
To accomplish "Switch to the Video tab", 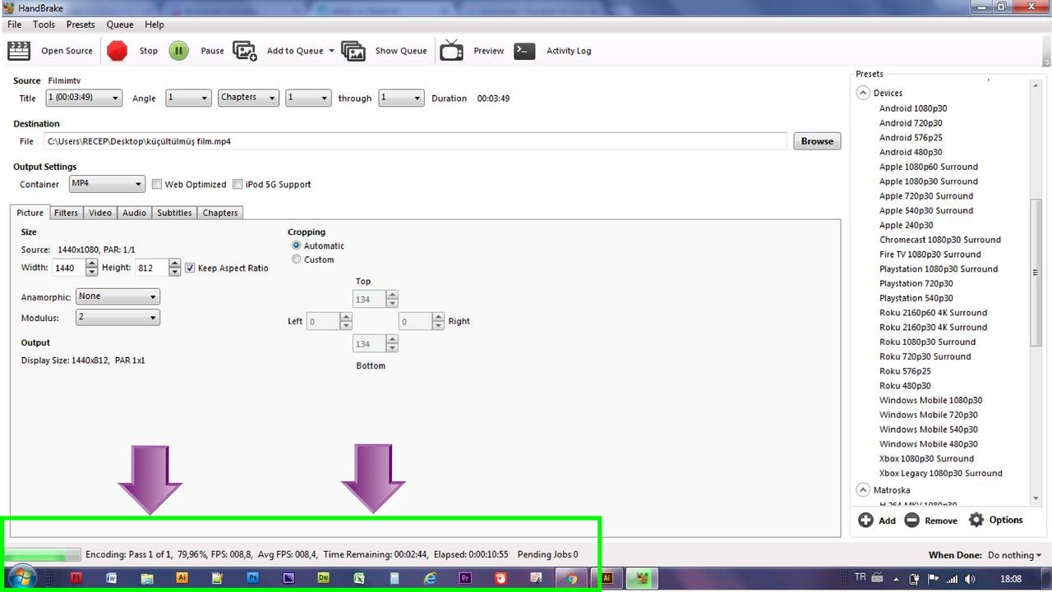I will pyautogui.click(x=100, y=213).
